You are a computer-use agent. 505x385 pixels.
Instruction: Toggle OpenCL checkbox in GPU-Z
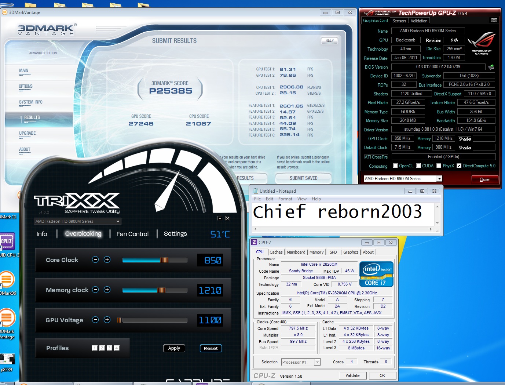(x=395, y=166)
